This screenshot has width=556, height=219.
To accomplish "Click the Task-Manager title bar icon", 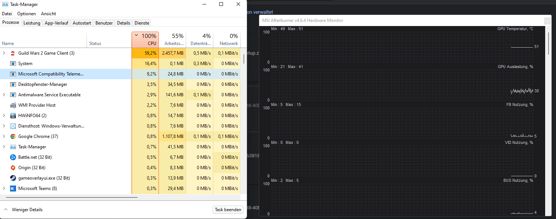I will (x=5, y=4).
